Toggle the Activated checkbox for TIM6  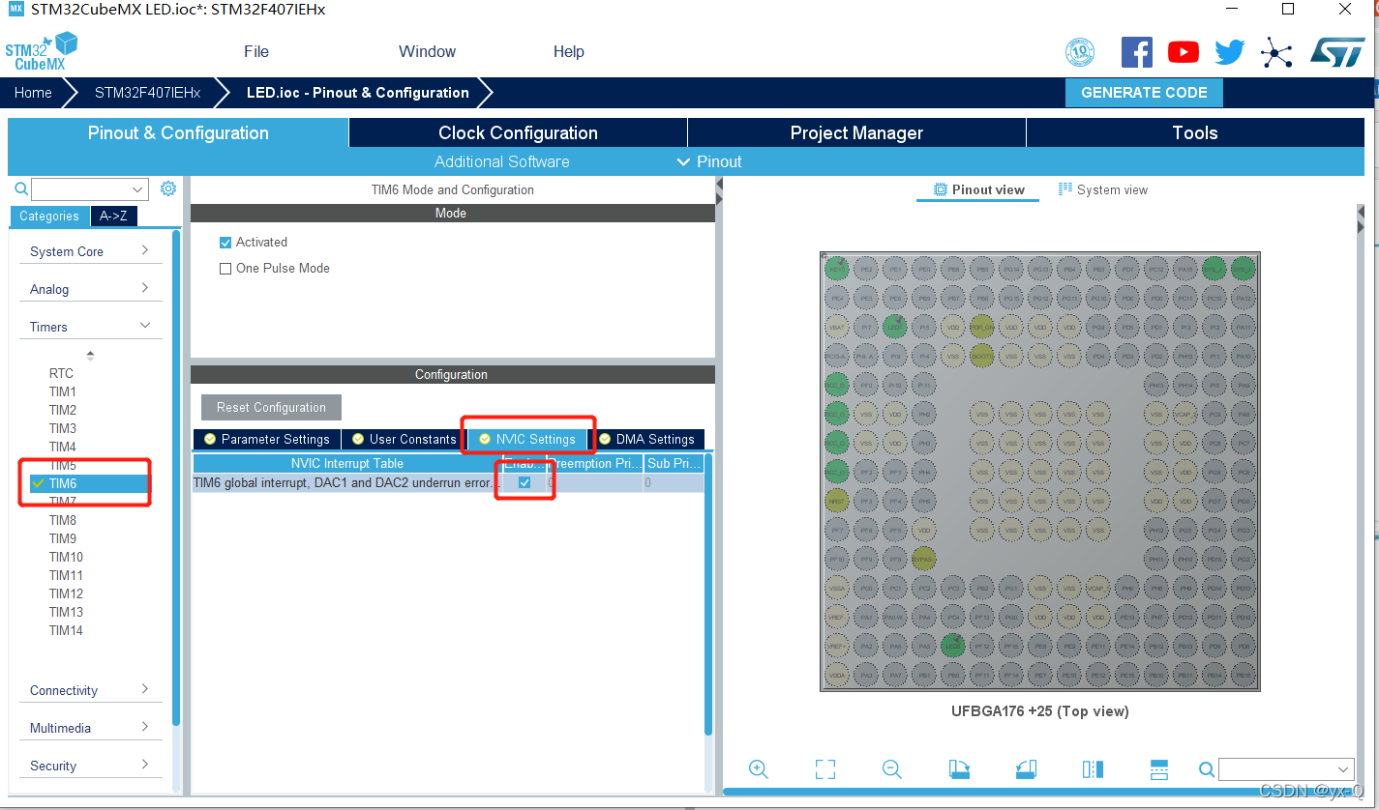point(225,243)
